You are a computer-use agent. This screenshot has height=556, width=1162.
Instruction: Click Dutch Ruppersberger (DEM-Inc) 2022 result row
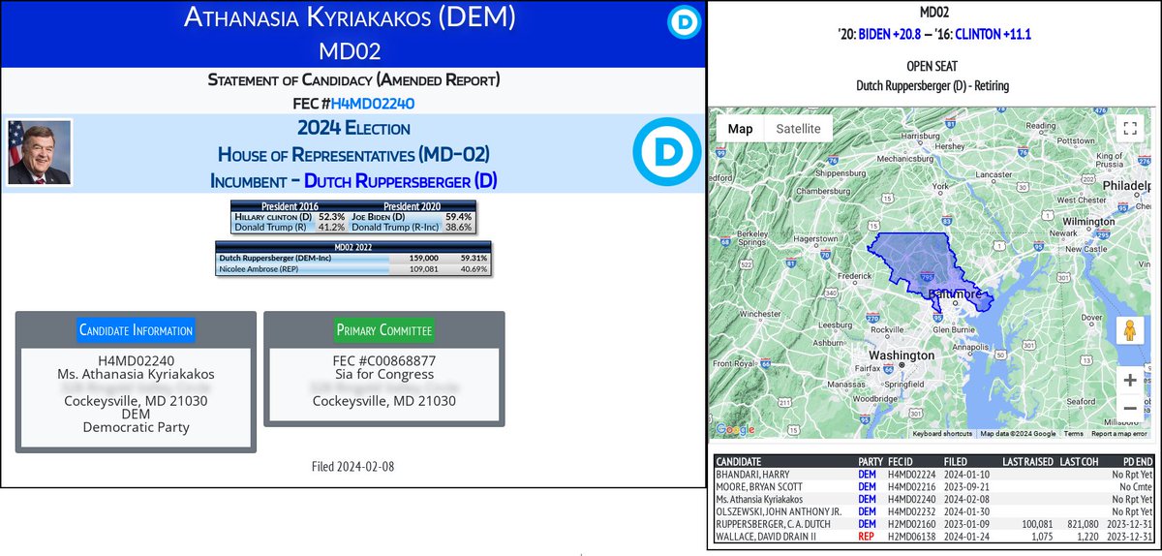click(353, 259)
